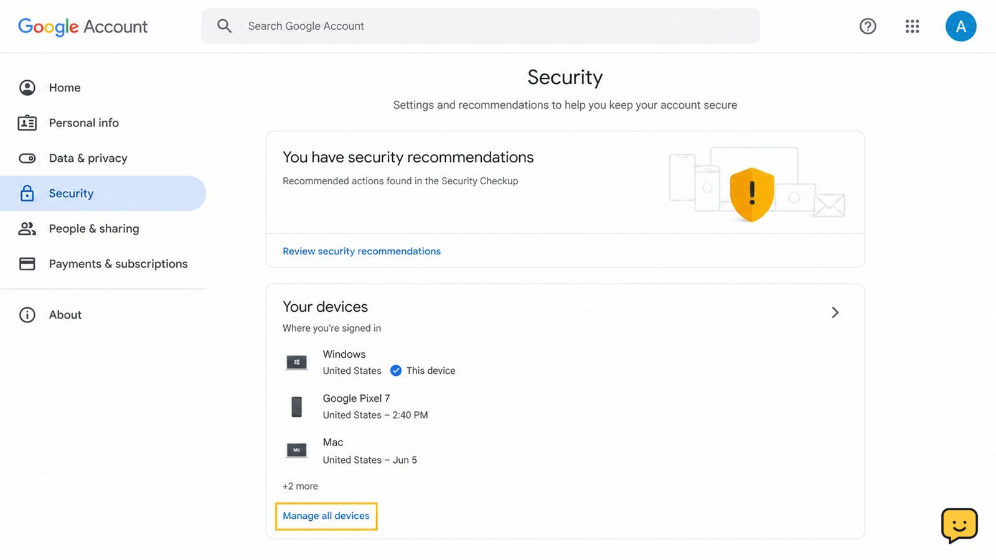Click the "+2 more" devices text

click(x=300, y=486)
